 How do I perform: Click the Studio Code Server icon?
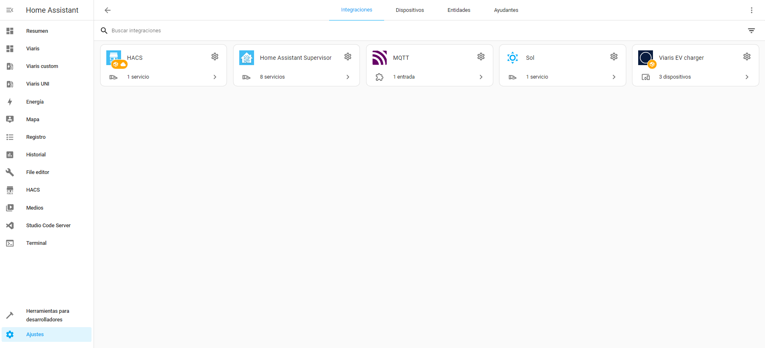coord(10,226)
